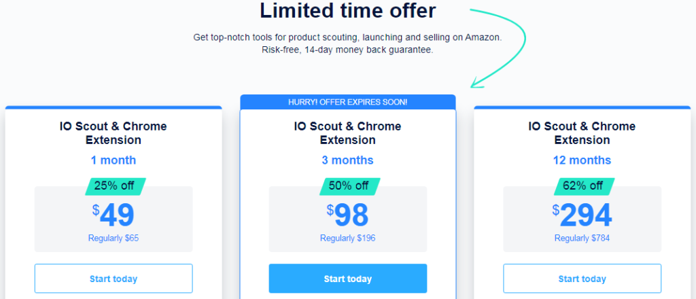Click the 12 months card's IO Scout title

(582, 133)
